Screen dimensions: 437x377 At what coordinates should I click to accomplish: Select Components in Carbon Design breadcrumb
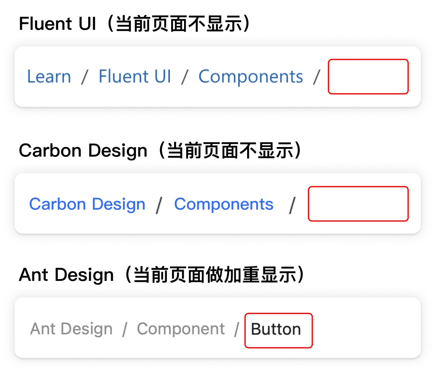224,204
